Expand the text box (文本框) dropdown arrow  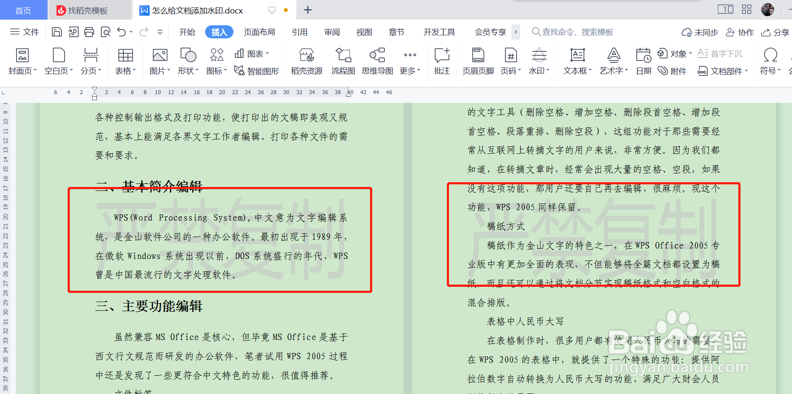590,70
